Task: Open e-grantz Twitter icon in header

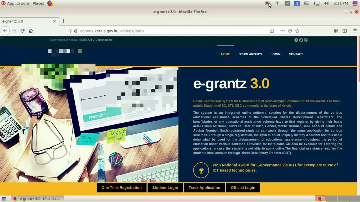Action: (x=301, y=40)
